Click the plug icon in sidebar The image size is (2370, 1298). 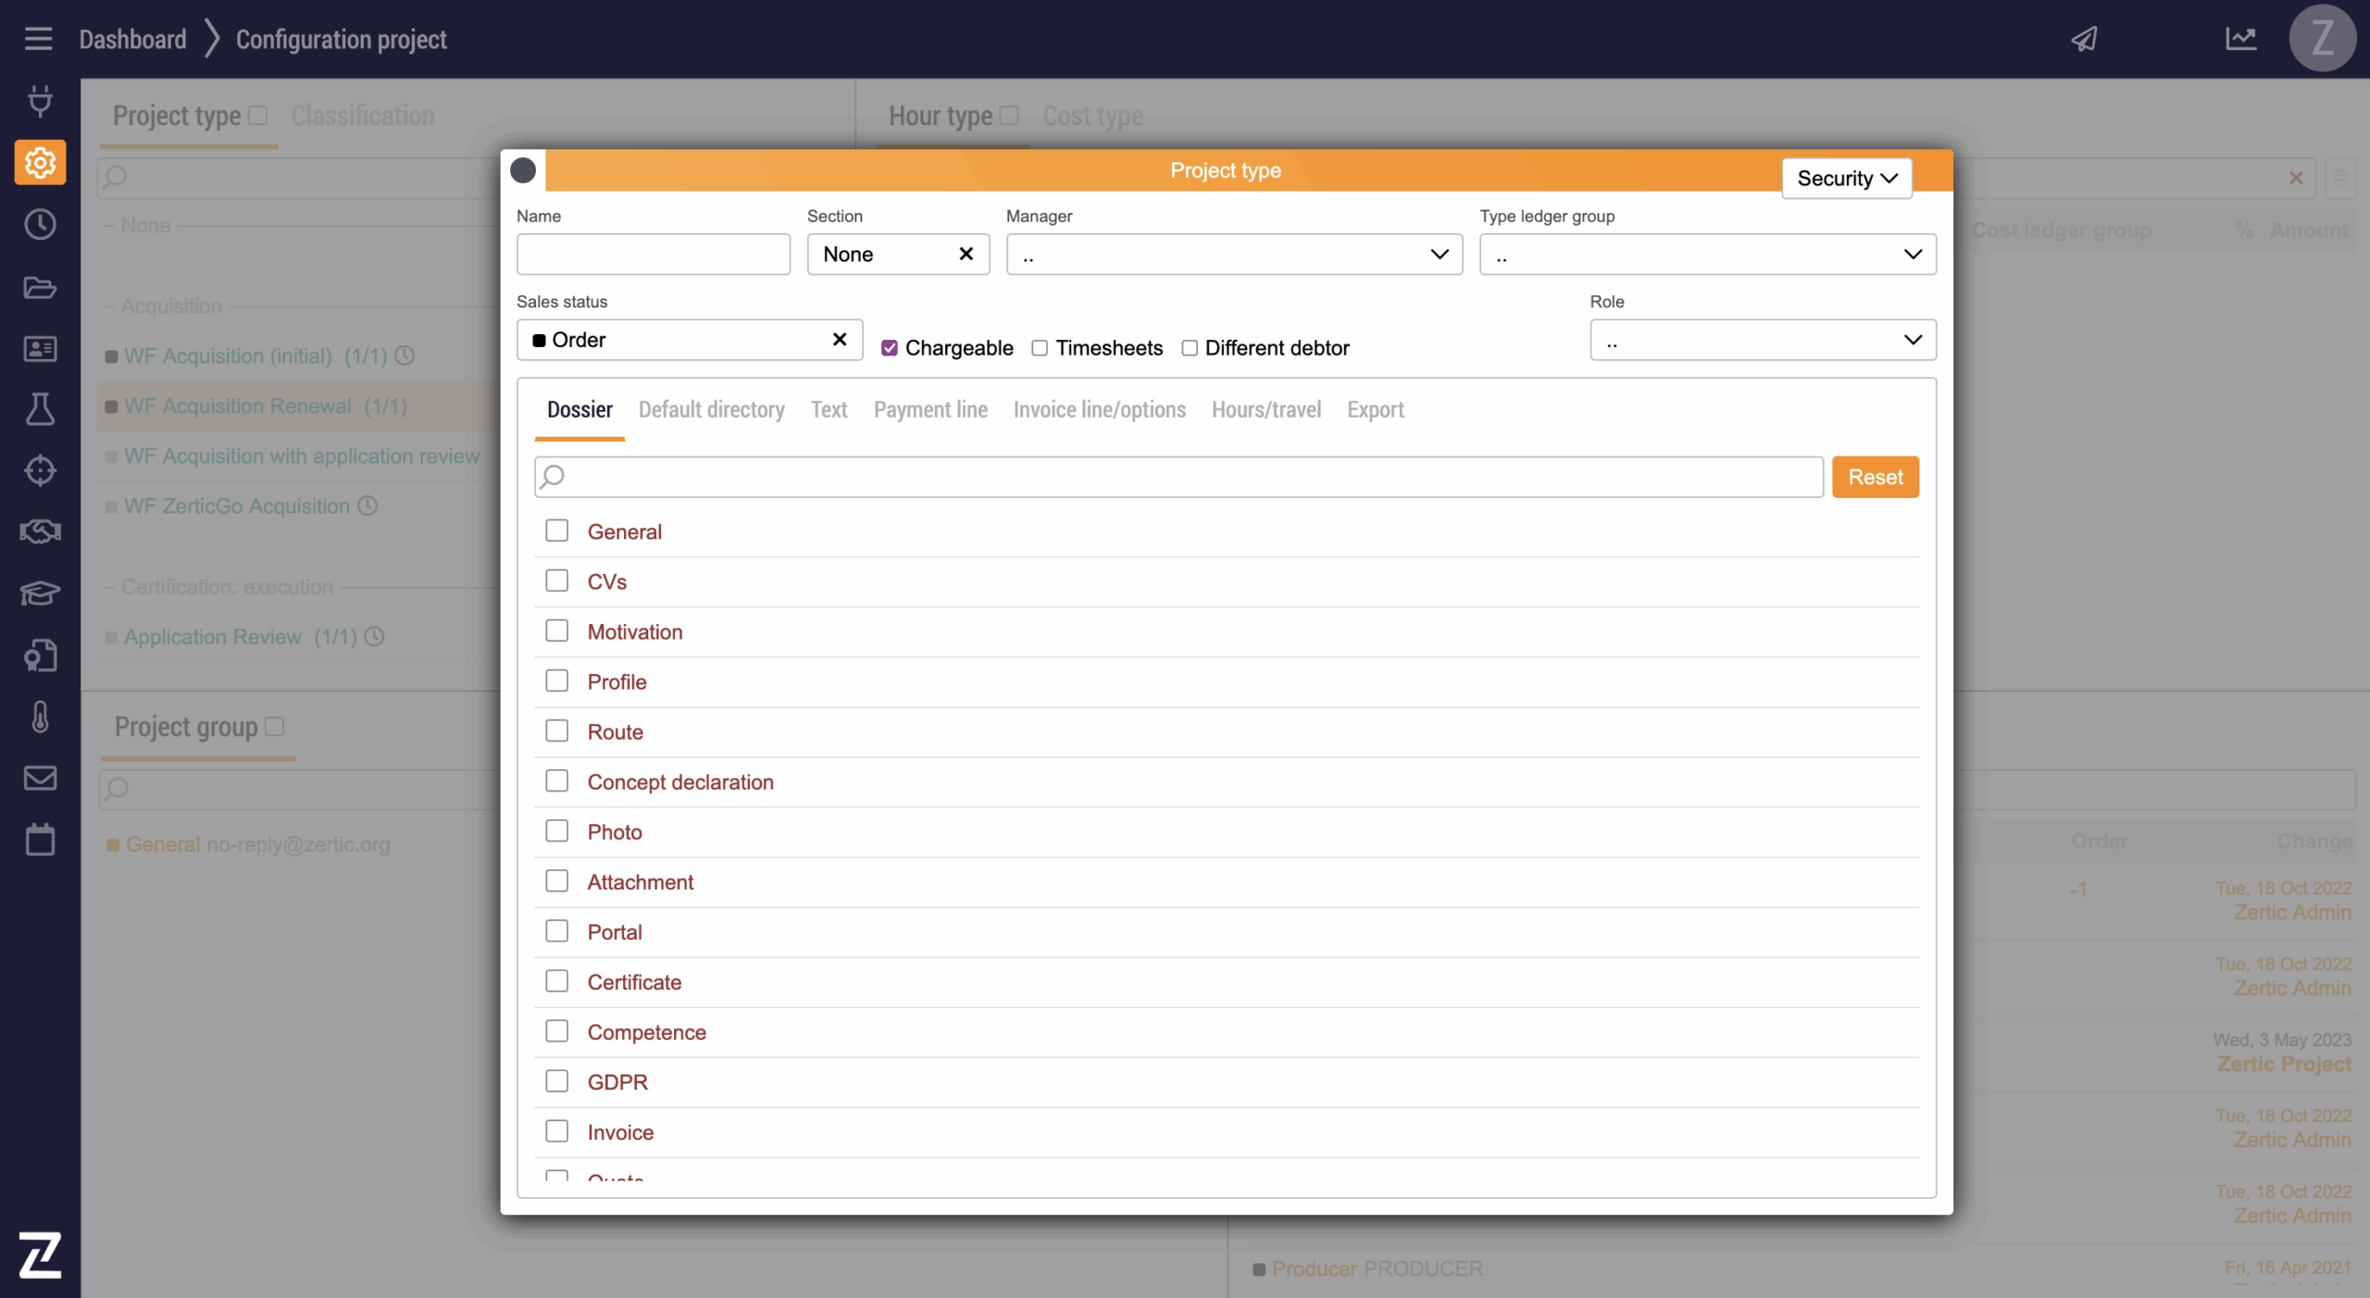coord(40,101)
